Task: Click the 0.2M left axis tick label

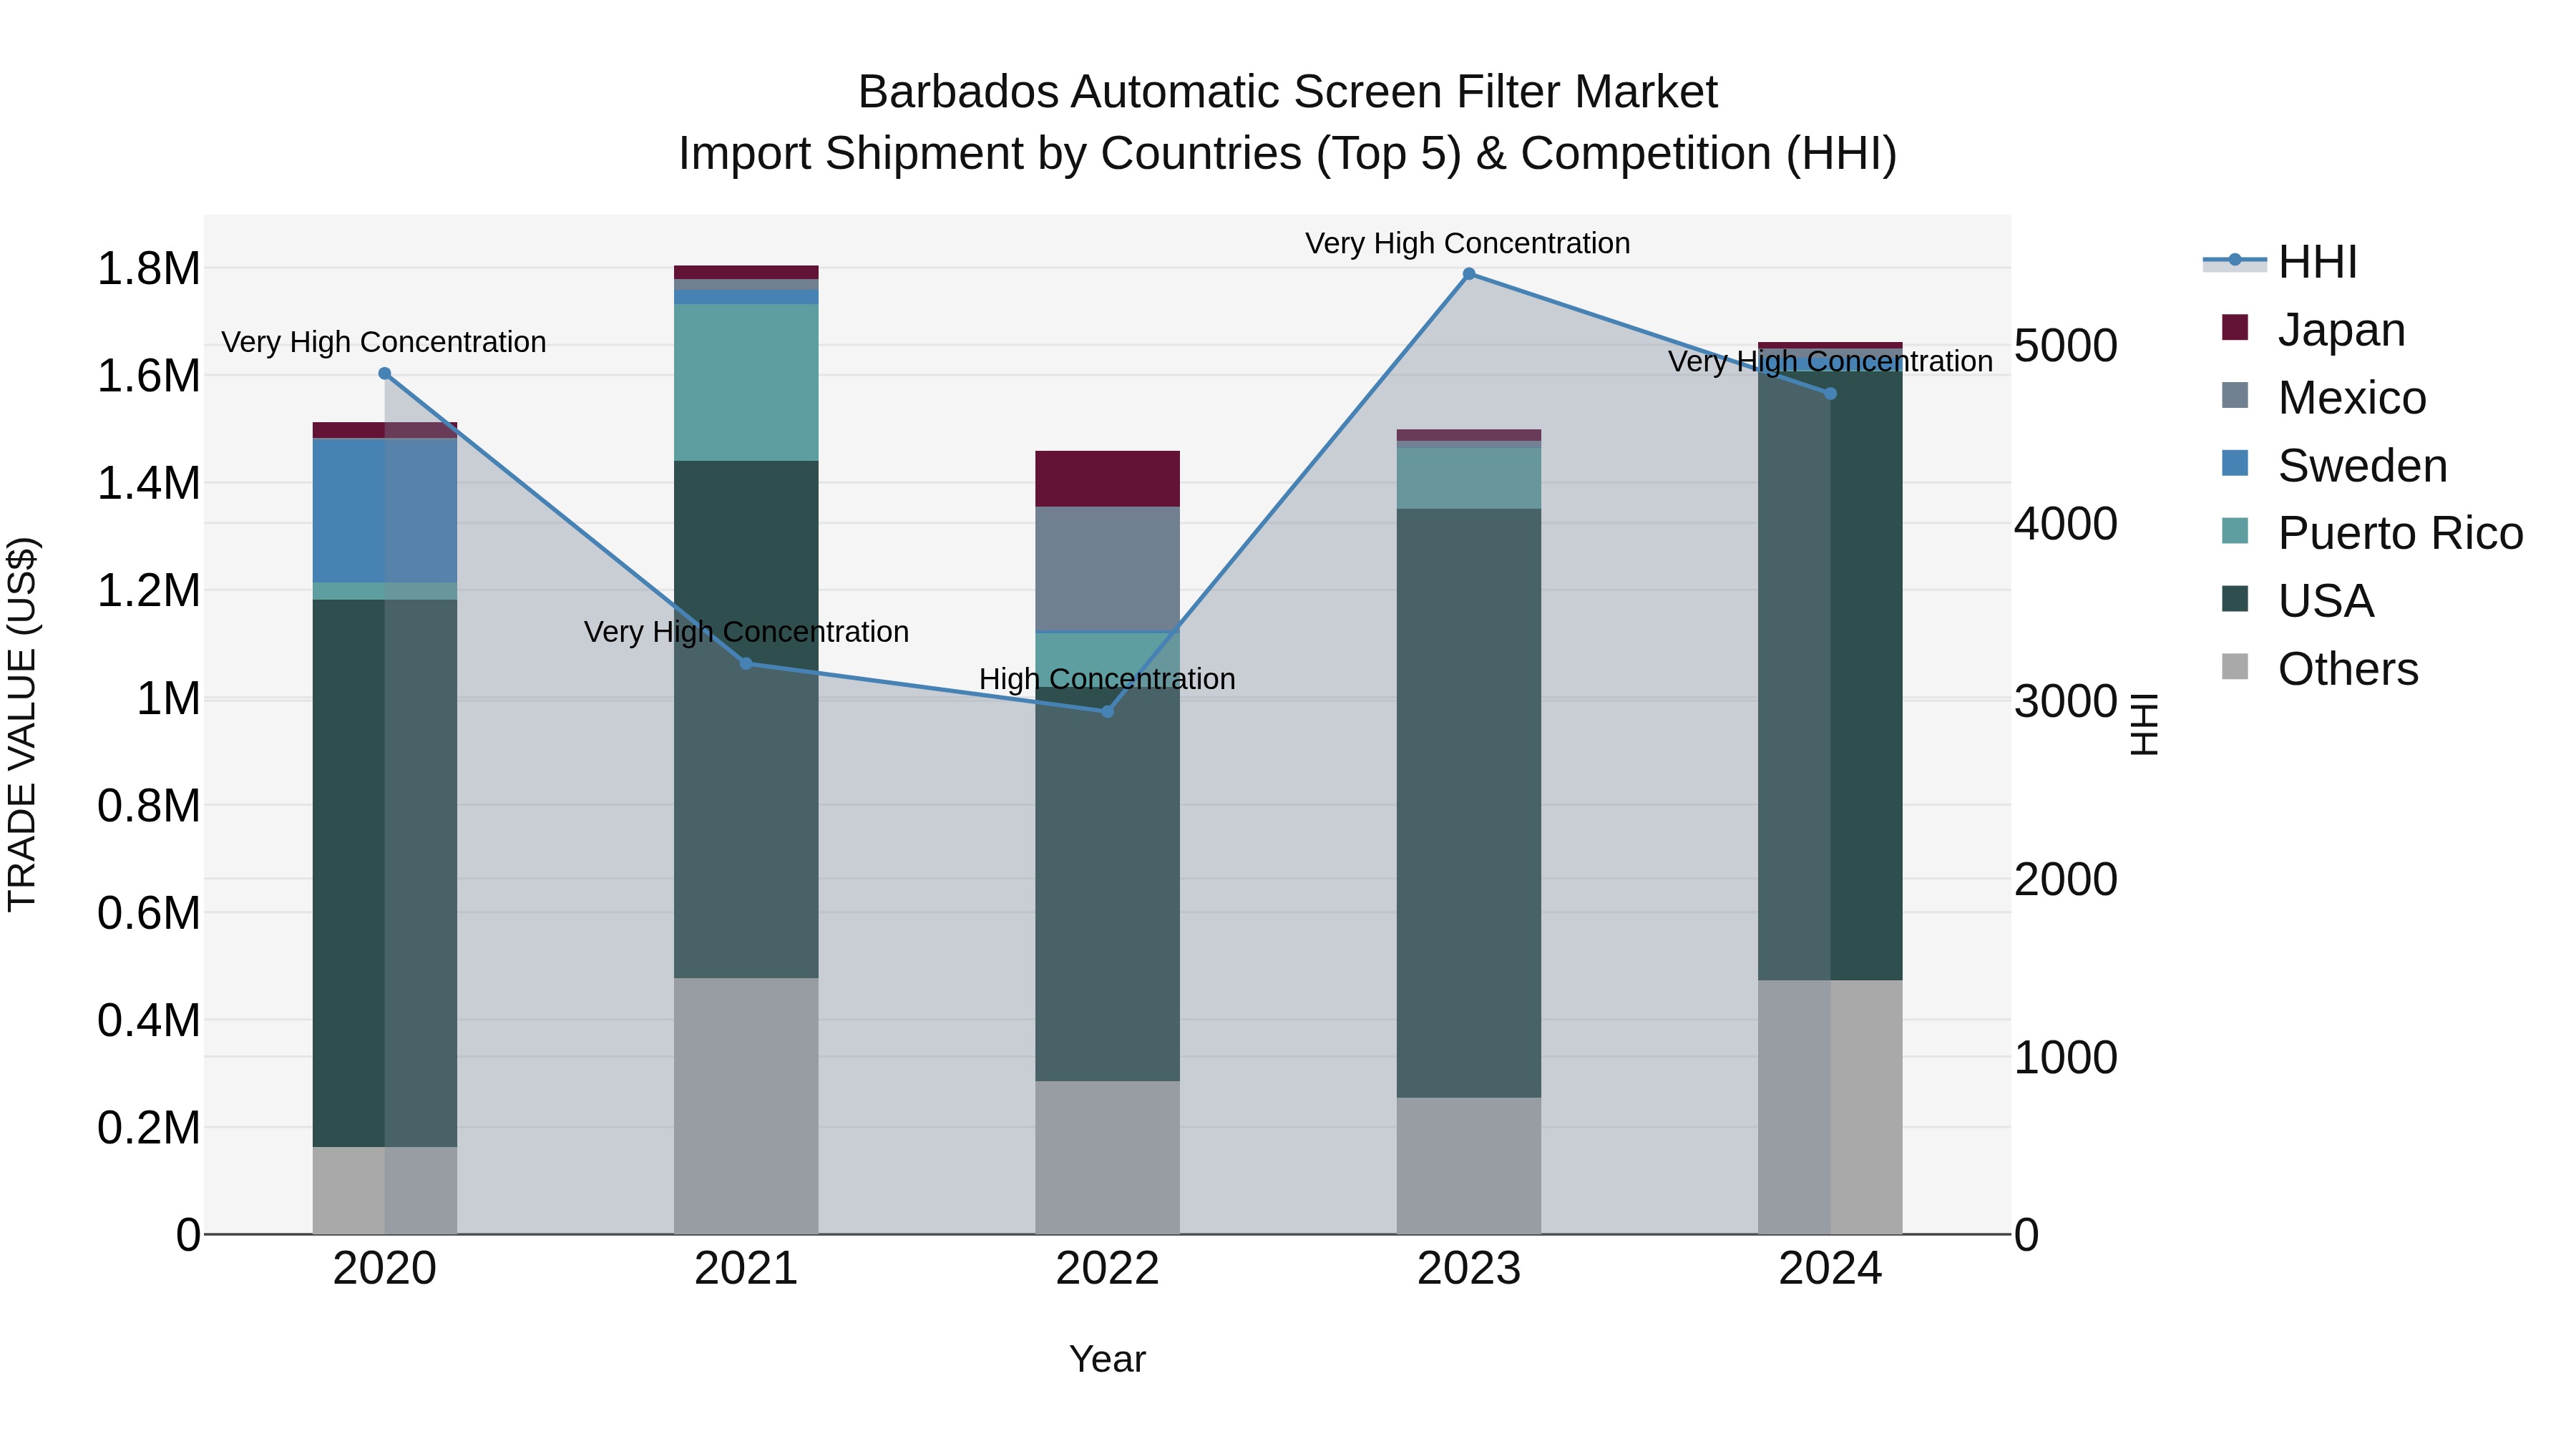Action: tap(148, 1128)
